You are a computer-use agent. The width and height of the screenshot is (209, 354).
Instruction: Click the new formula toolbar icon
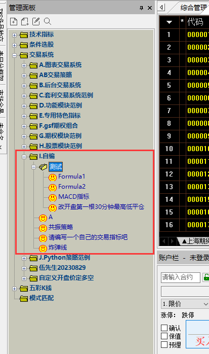(14, 21)
